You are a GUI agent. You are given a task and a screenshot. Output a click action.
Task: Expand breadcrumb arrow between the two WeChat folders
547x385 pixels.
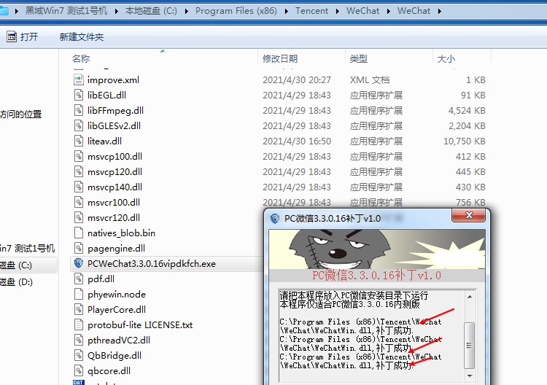click(x=389, y=11)
